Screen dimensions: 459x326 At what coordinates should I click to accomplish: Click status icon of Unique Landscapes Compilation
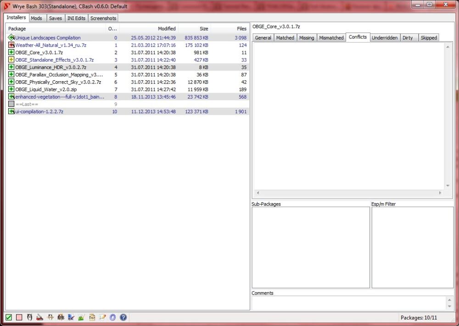click(x=11, y=38)
